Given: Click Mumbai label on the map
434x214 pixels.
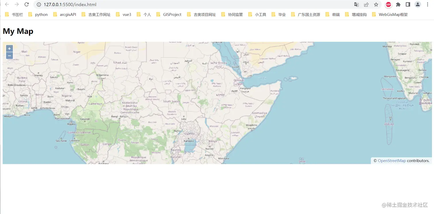Looking at the screenshot, I should pyautogui.click(x=387, y=46).
